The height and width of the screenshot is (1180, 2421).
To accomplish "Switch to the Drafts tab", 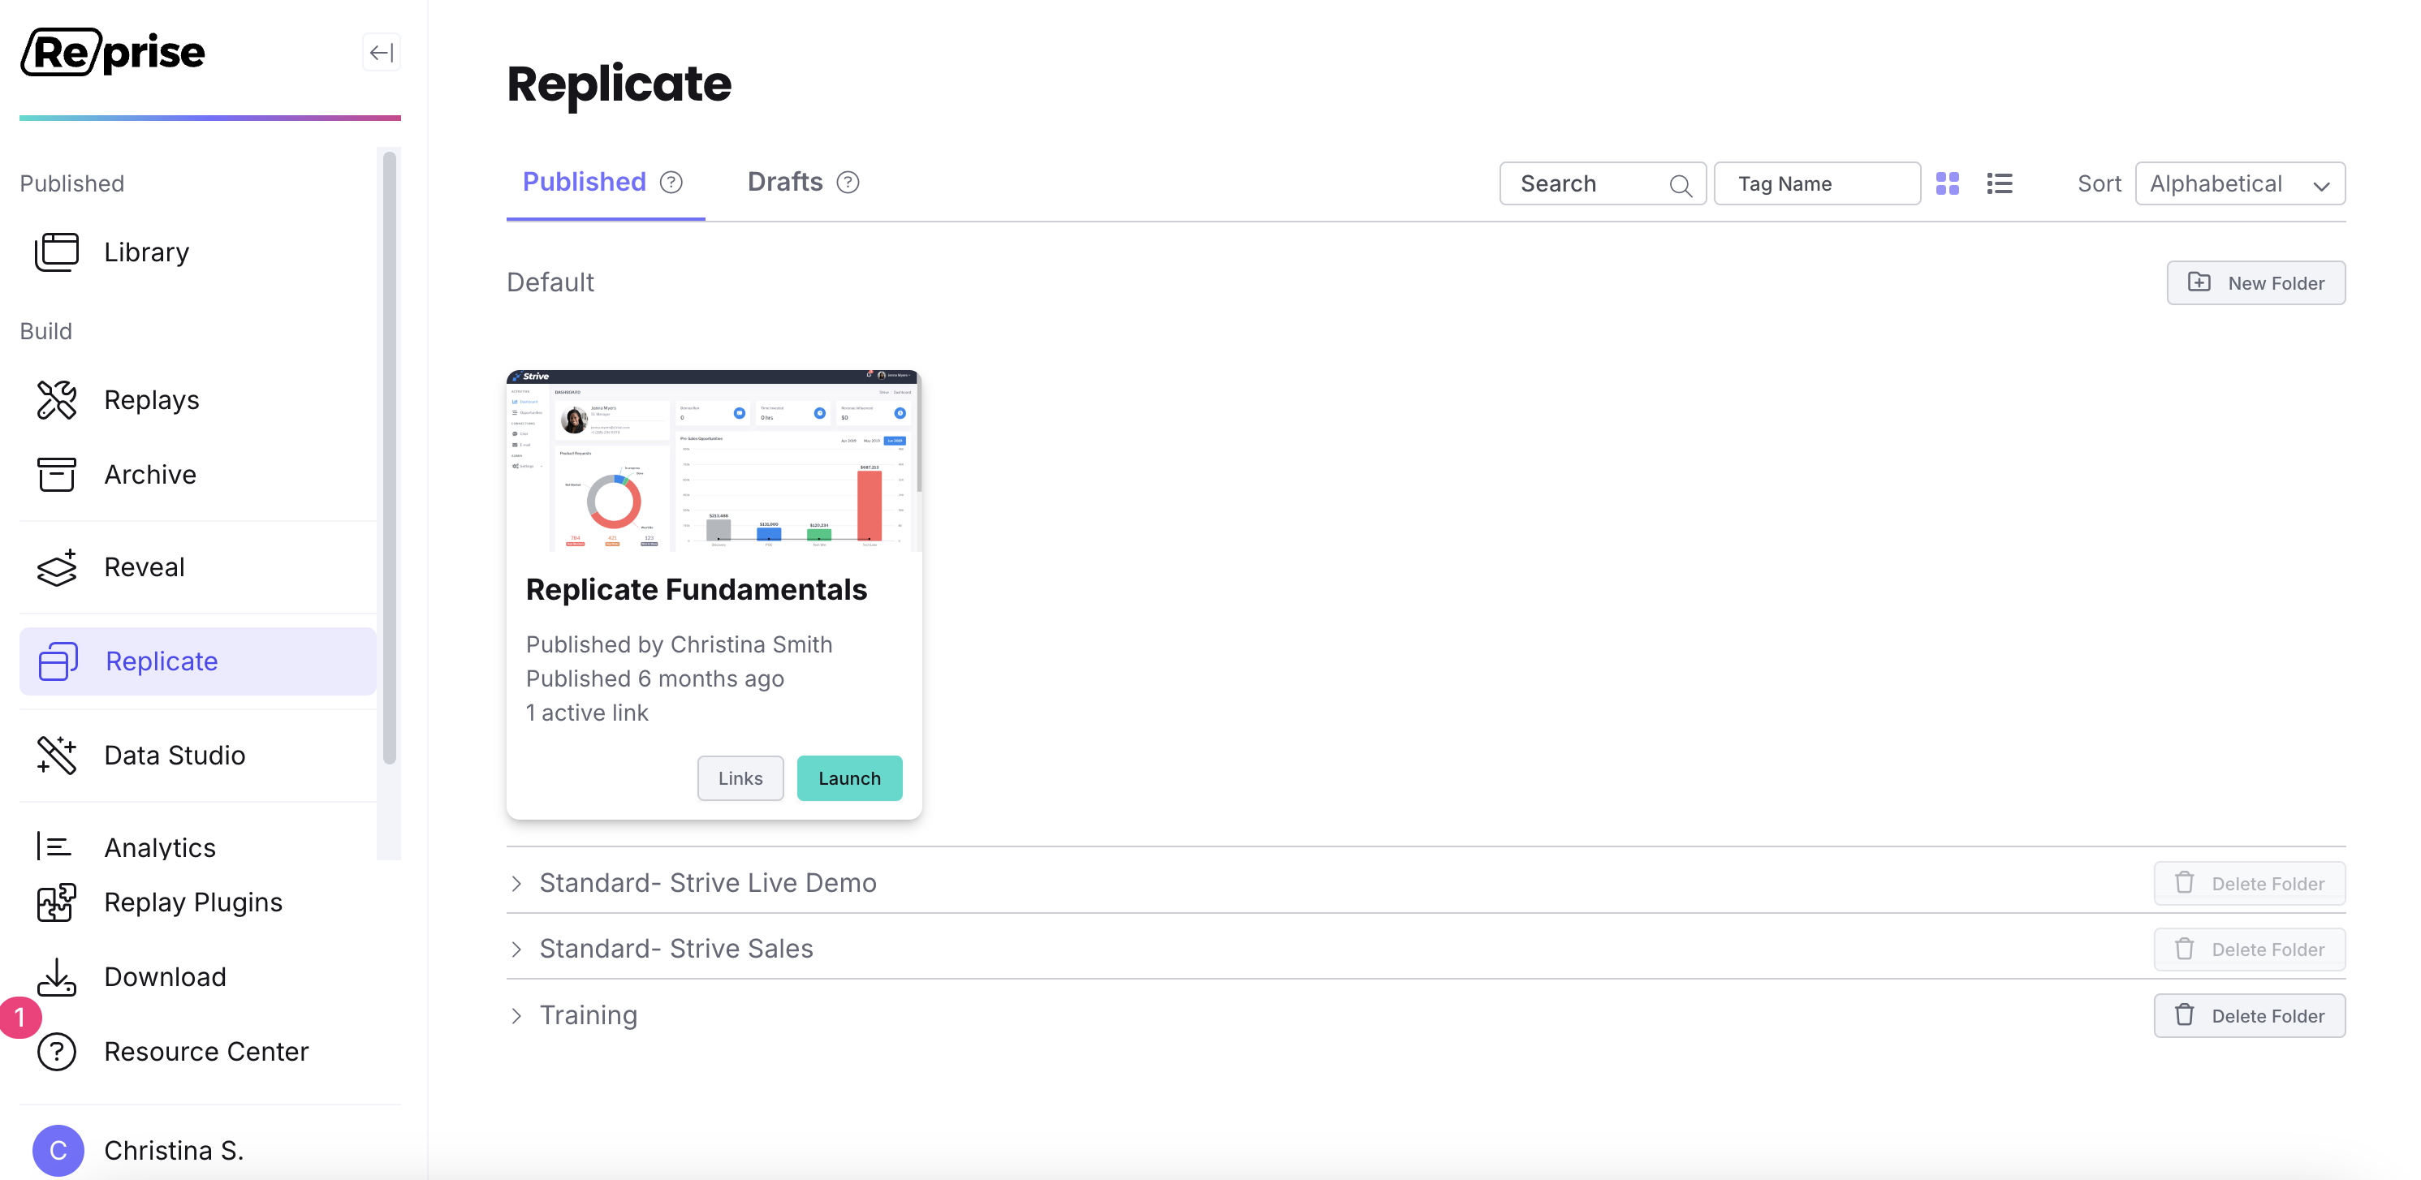I will (785, 181).
